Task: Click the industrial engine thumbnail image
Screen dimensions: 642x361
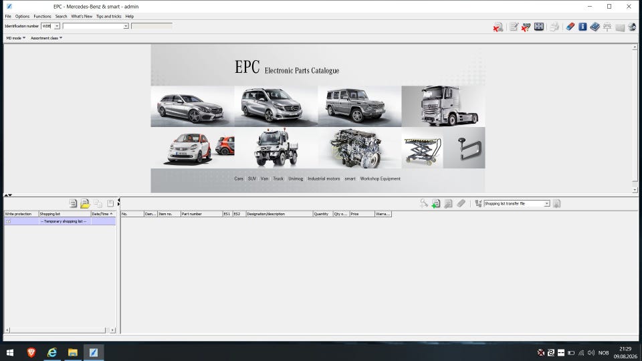Action: tap(360, 148)
